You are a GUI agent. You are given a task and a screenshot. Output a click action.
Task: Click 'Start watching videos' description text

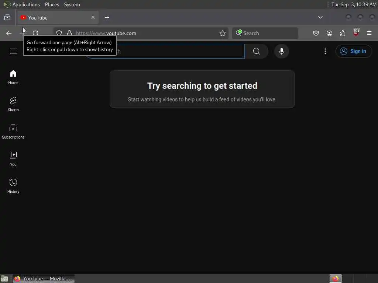[202, 99]
